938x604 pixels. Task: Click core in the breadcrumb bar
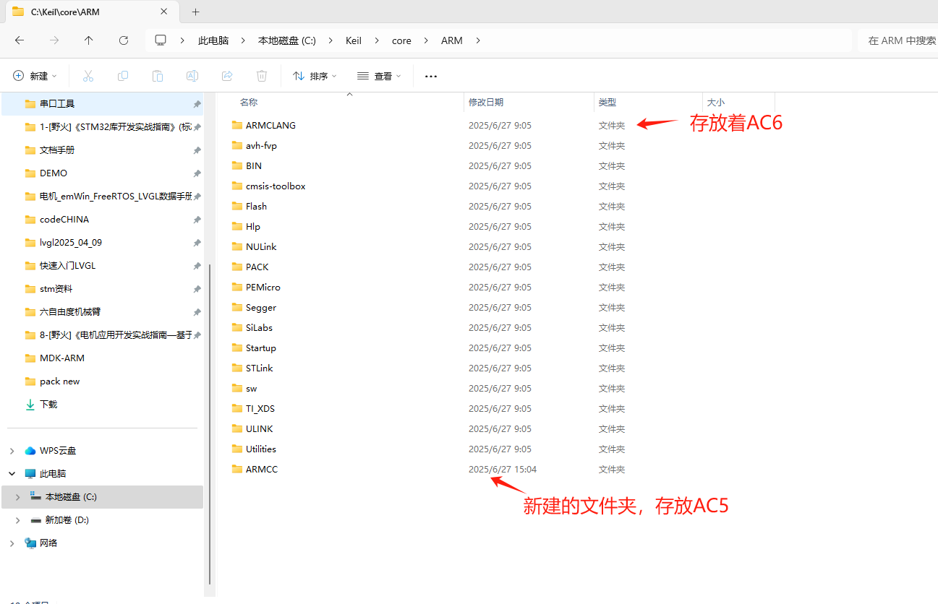pyautogui.click(x=401, y=40)
